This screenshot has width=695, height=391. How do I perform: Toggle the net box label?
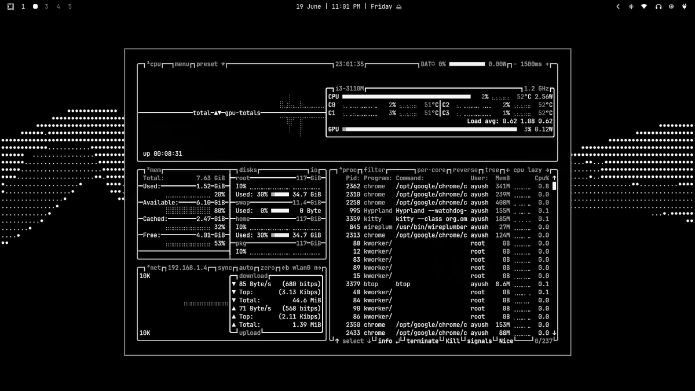(x=154, y=268)
